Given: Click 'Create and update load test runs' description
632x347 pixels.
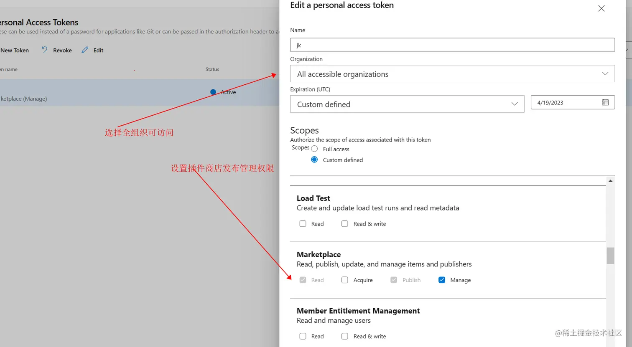Looking at the screenshot, I should pos(378,208).
